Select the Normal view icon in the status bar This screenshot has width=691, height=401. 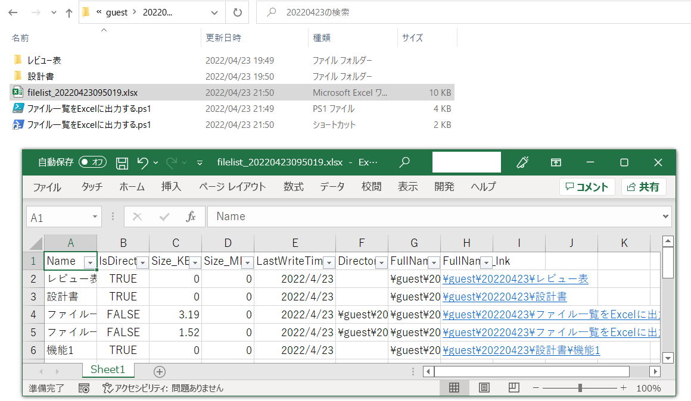[x=455, y=387]
